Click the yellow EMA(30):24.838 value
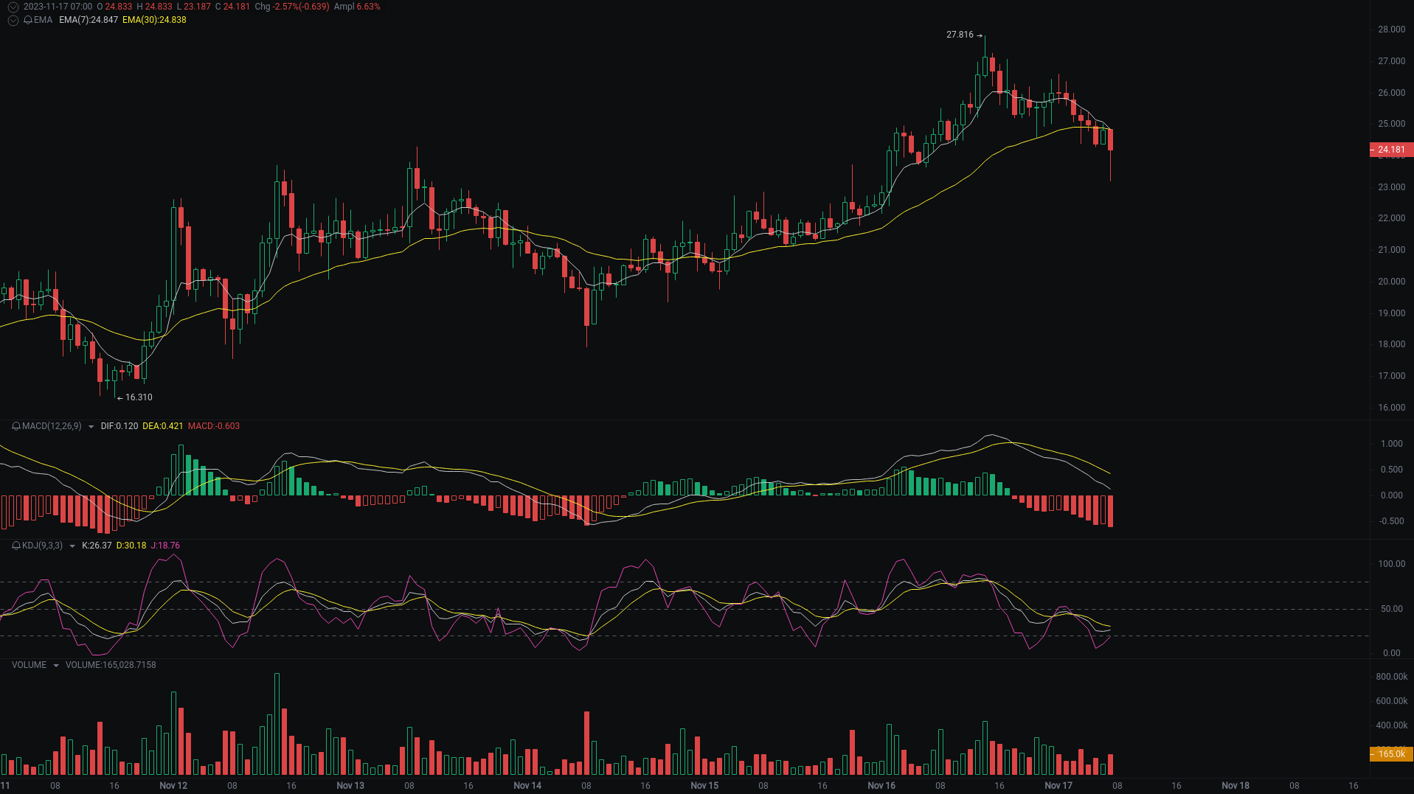Screen dimensions: 1414x794 click(x=154, y=20)
